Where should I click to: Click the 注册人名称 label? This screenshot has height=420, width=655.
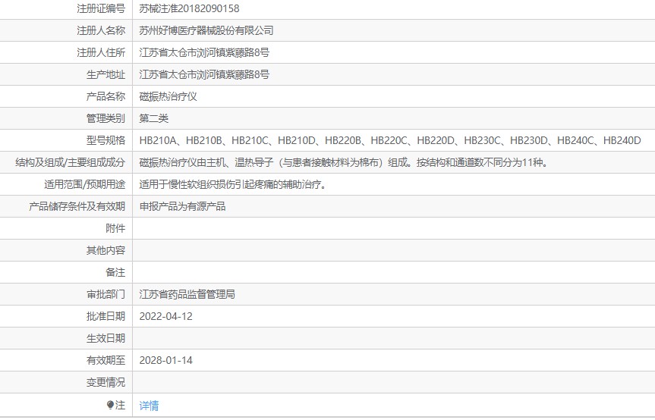(101, 30)
